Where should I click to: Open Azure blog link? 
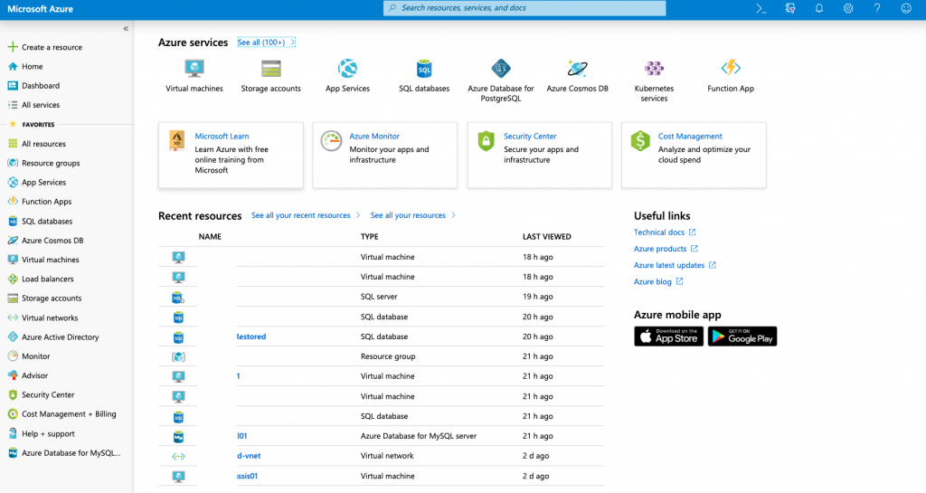pyautogui.click(x=658, y=282)
